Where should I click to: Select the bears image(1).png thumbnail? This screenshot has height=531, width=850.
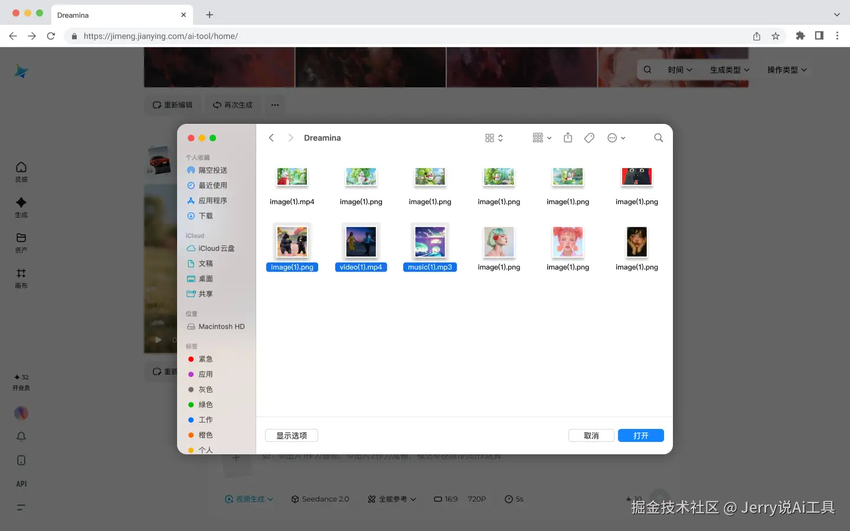point(292,242)
